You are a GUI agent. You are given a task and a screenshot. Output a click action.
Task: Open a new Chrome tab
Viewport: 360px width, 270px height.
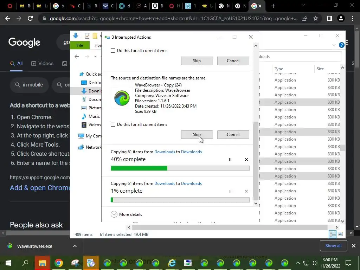tap(273, 6)
